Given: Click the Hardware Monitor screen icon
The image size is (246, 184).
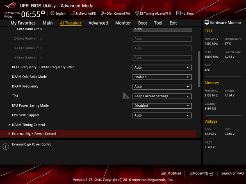Looking at the screenshot, I should pos(207,22).
